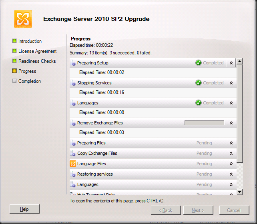This screenshot has height=224, width=257.
Task: Click green checkmark beside Stopping Services
Action: 199,83
